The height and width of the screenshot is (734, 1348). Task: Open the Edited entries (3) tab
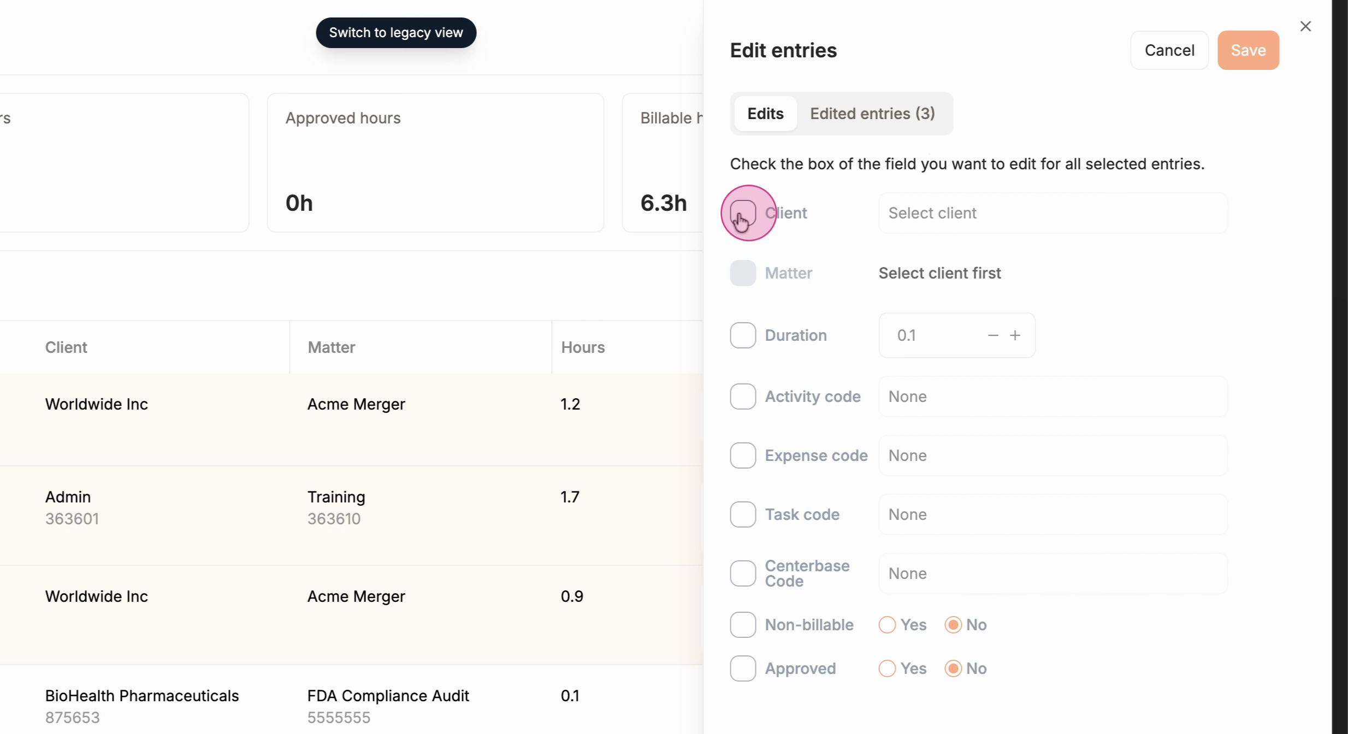tap(872, 114)
